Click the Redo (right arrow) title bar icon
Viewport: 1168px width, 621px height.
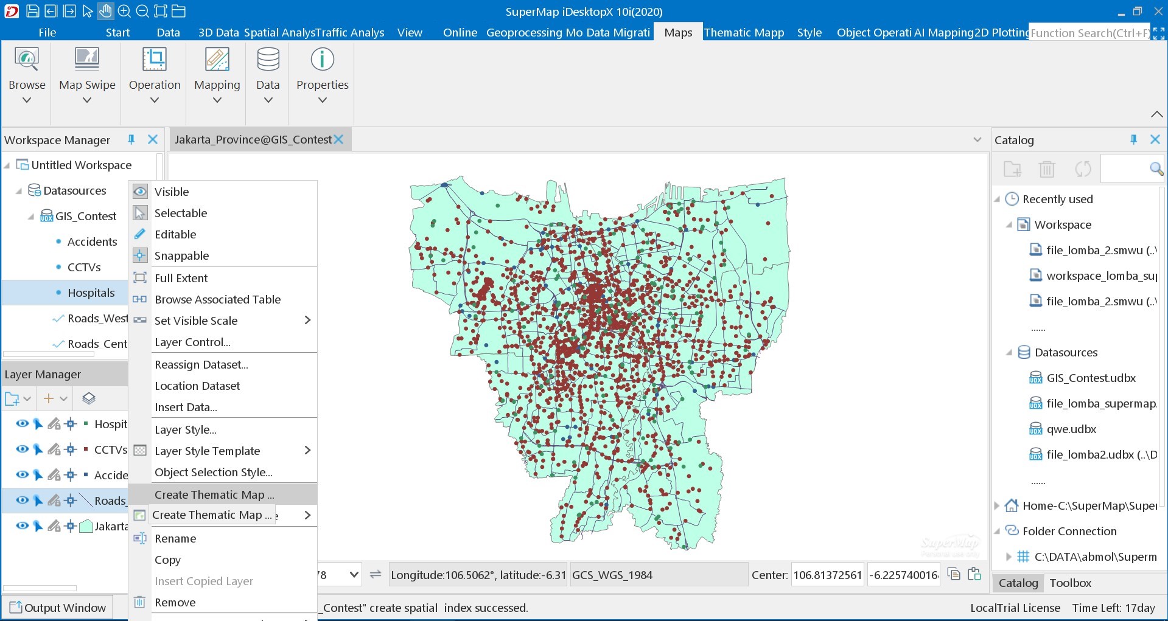point(69,11)
